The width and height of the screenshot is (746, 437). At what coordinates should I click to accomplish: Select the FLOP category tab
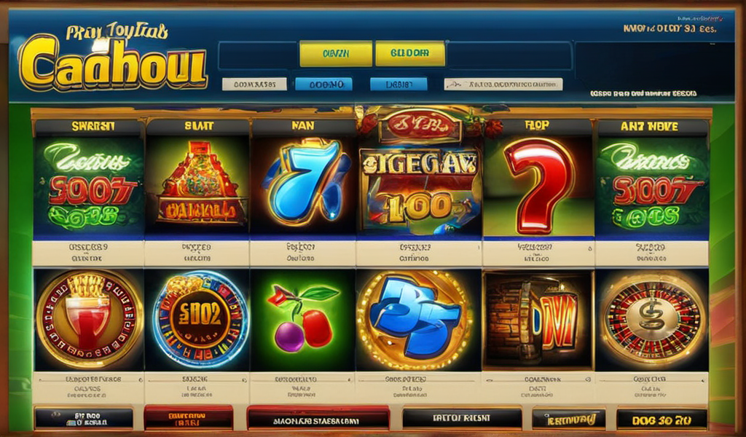538,125
